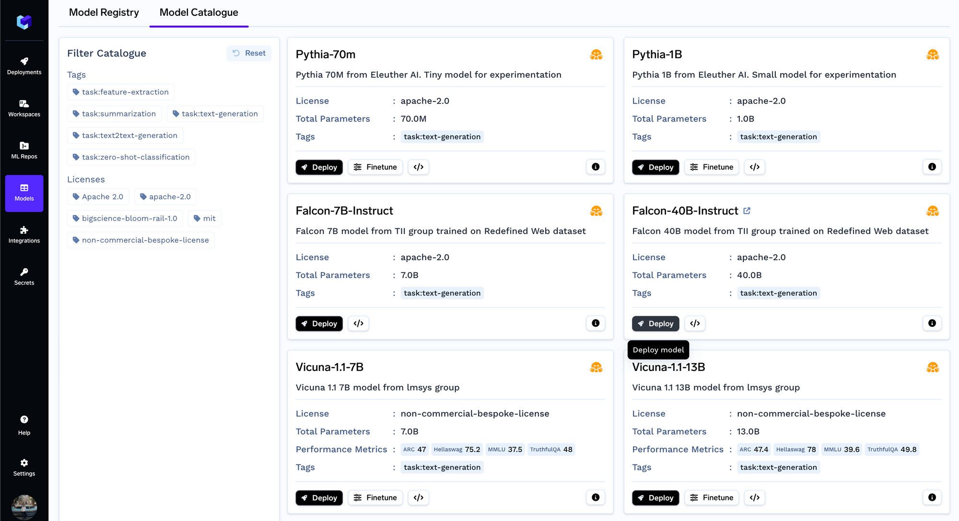This screenshot has width=959, height=521.
Task: Click the code embed icon for Falcon-7B-Instruct
Action: tap(359, 323)
